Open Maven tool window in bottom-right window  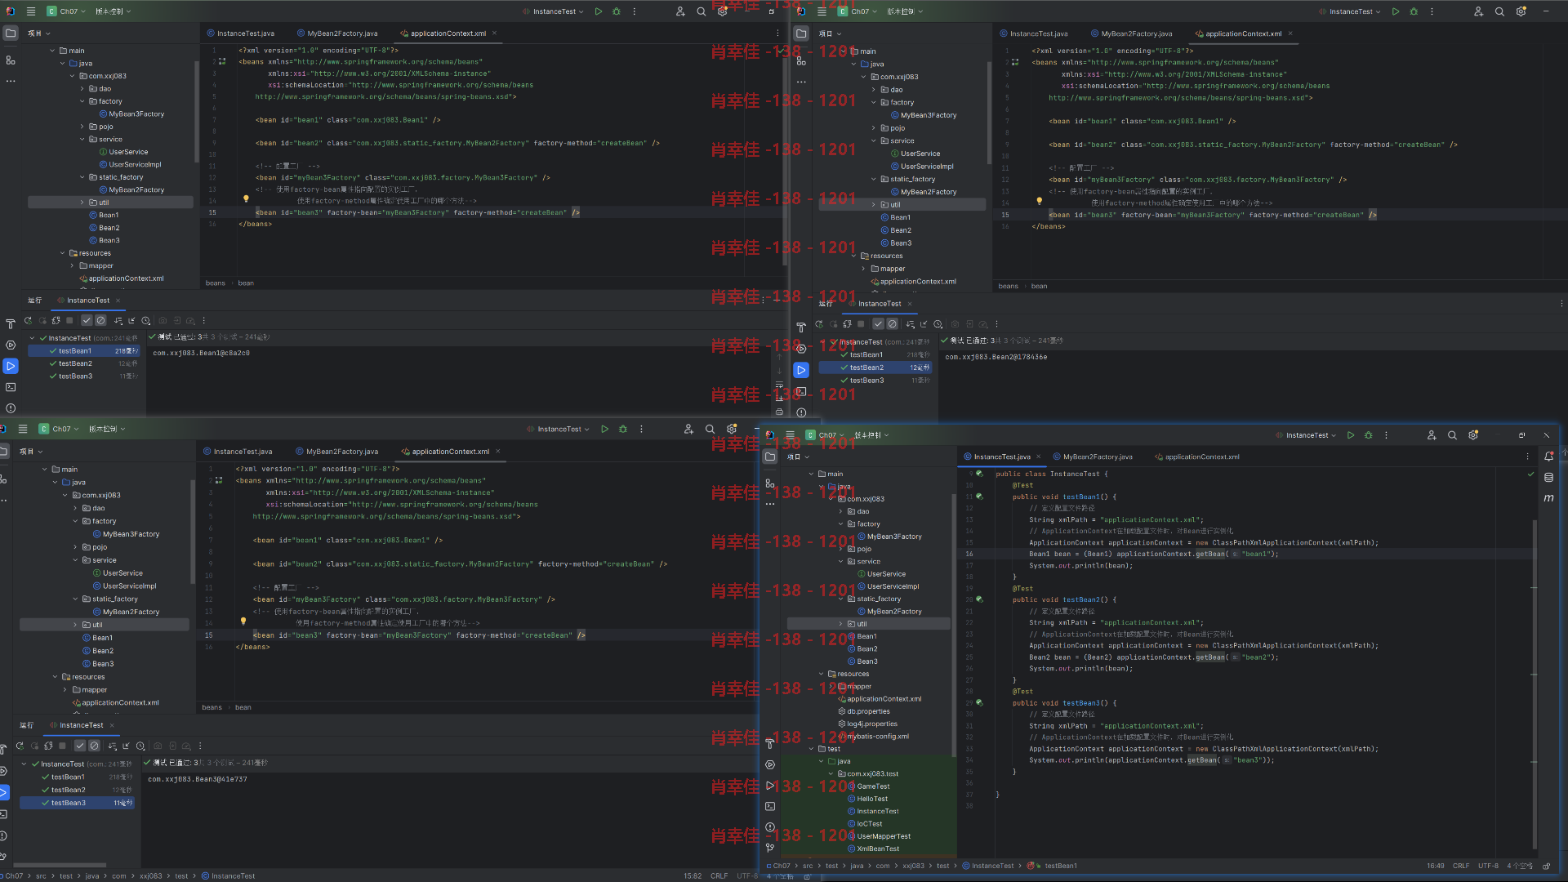(x=1548, y=498)
